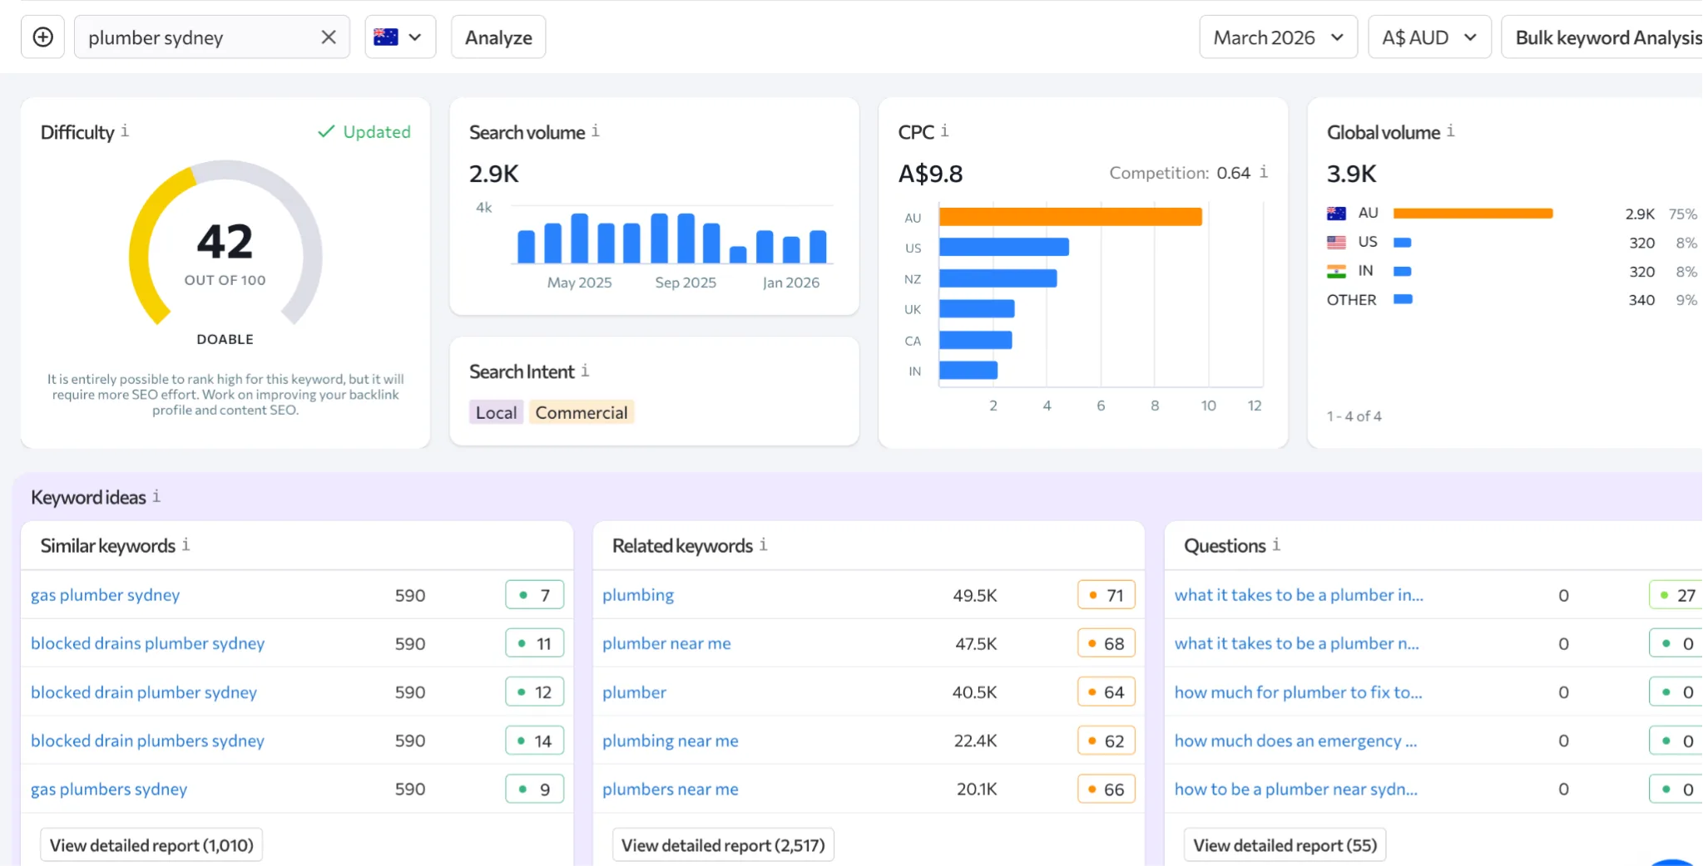The height and width of the screenshot is (866, 1703).
Task: Click the Analyze button
Action: 498,37
